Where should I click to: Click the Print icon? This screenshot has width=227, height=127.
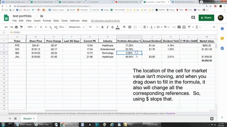16,27
